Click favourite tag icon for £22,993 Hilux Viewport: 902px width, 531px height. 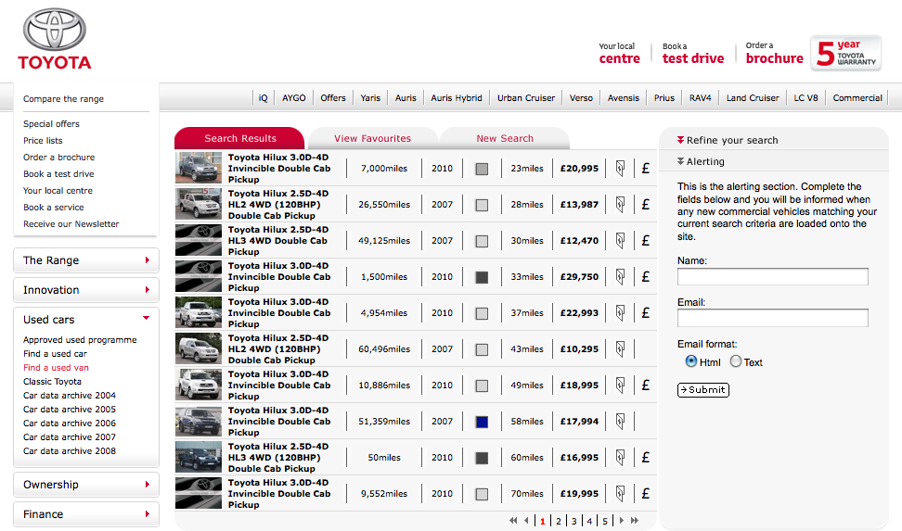(620, 313)
